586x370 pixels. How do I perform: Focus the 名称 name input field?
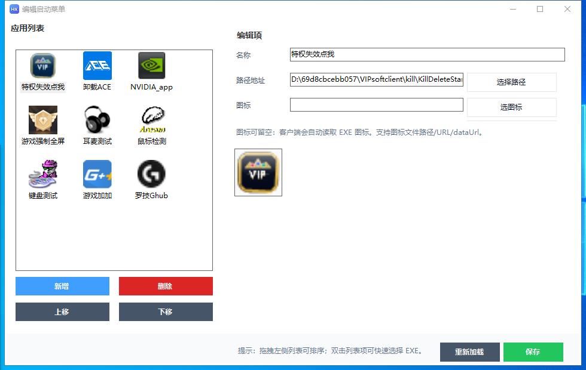[x=427, y=54]
